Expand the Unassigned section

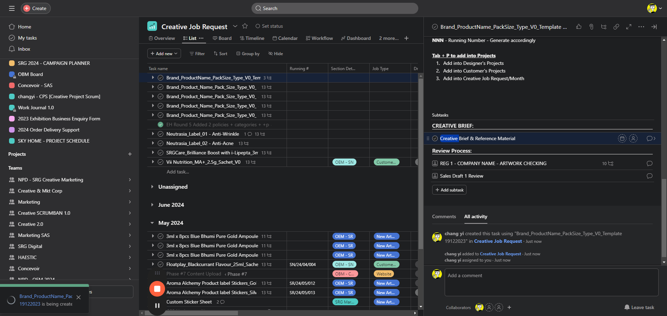point(152,187)
